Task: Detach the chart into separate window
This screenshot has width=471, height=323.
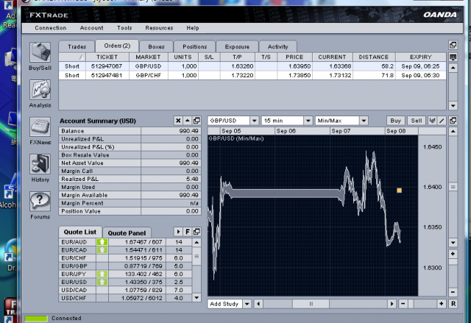Action: coord(453,121)
